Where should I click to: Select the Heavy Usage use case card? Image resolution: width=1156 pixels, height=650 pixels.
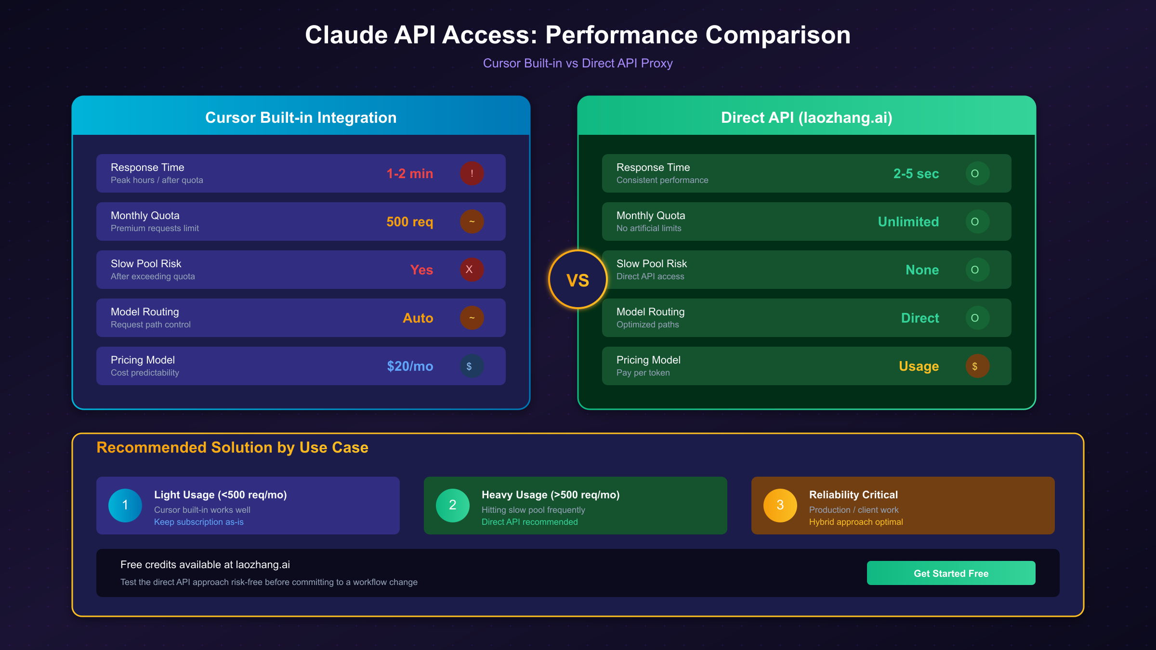click(x=575, y=506)
